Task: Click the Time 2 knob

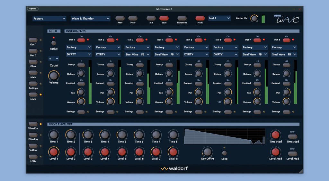Action: click(71, 135)
